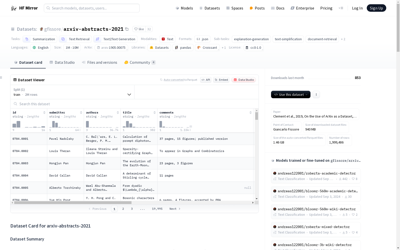Viewport: 400px width, 250px height.
Task: Copy the dataset name with the copy icon
Action: 127,29
